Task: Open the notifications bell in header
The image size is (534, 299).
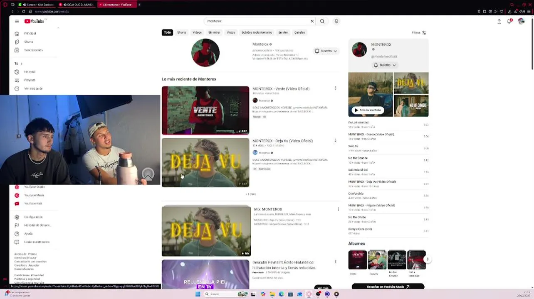Action: tap(510, 21)
